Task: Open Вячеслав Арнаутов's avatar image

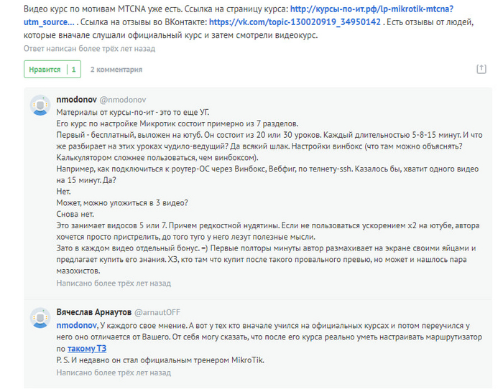Action: (x=40, y=317)
